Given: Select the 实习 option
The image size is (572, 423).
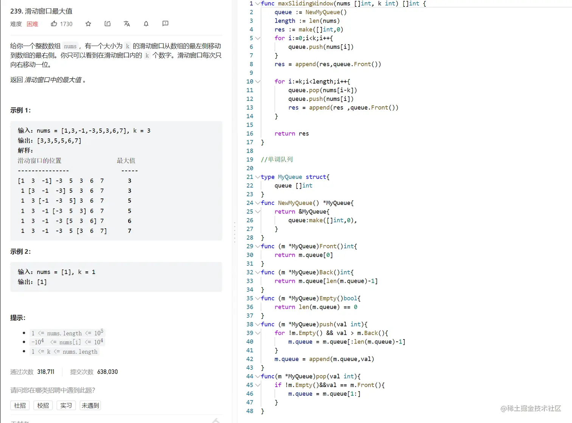Looking at the screenshot, I should (x=66, y=406).
